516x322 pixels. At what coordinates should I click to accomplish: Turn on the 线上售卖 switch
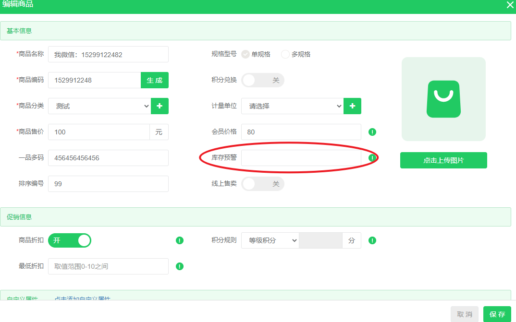point(262,184)
